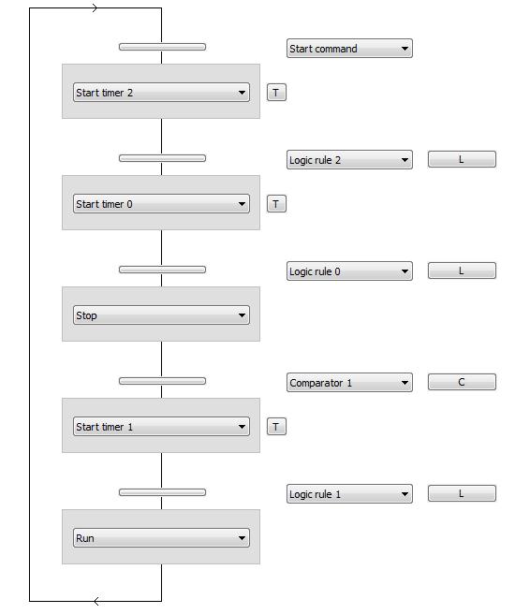Click the L button beside Logic rule 2

[462, 159]
